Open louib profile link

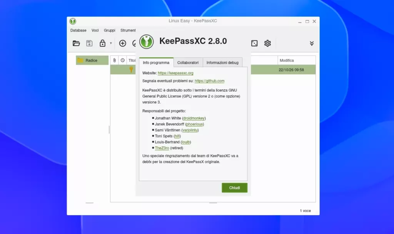pyautogui.click(x=186, y=142)
